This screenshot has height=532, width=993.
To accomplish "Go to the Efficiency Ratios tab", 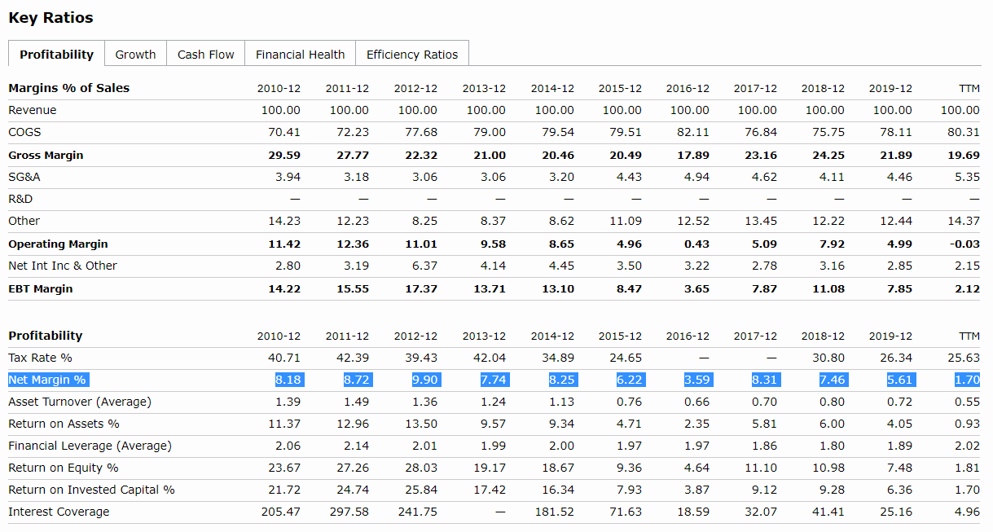I will [x=411, y=55].
